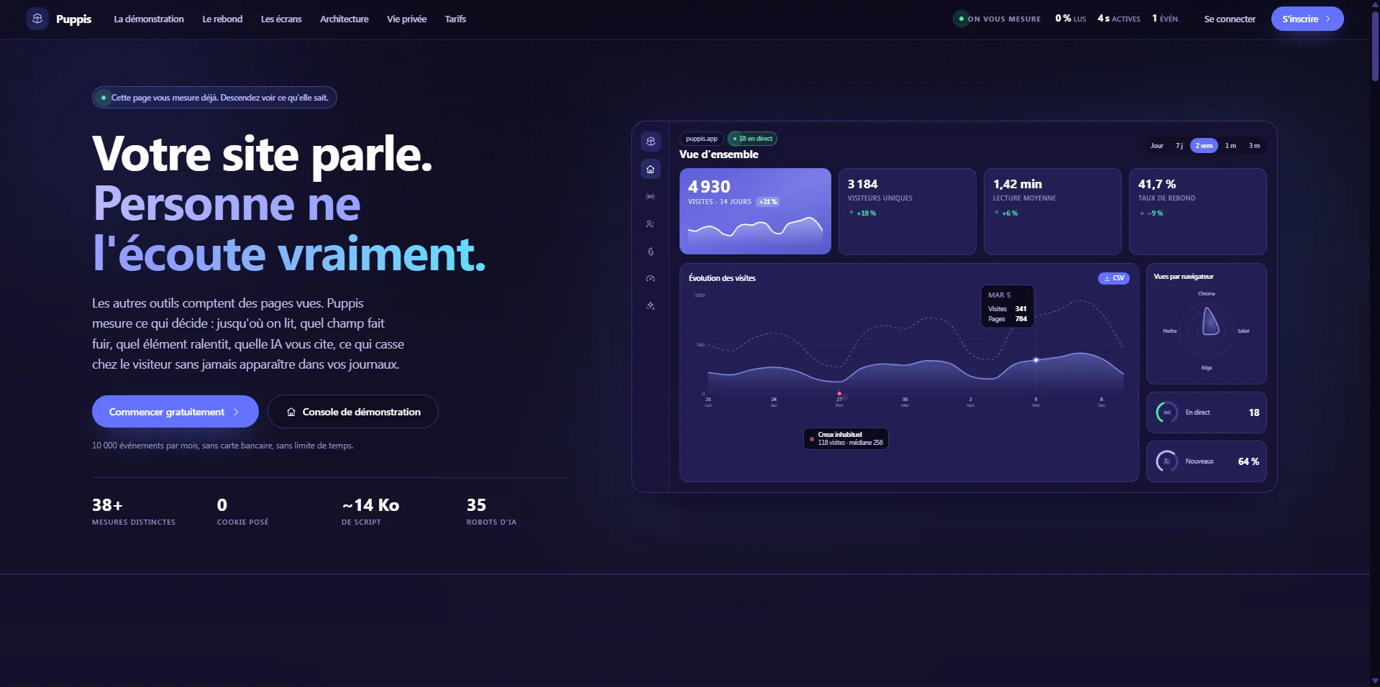
Task: Open Architecture nav link
Action: pyautogui.click(x=344, y=19)
